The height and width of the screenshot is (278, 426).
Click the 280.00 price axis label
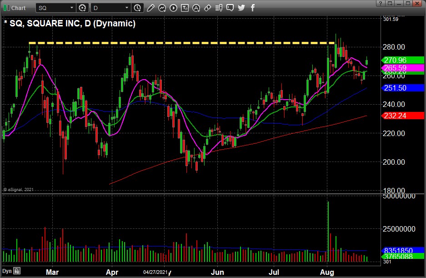point(394,47)
